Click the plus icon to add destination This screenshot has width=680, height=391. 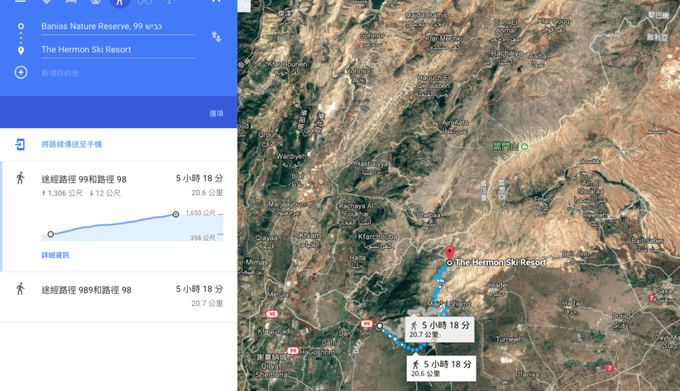(x=21, y=72)
